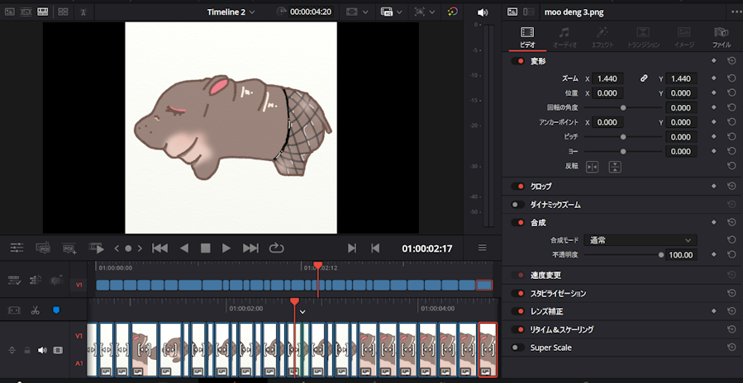Adjust the 不透明度 slider handle
The width and height of the screenshot is (743, 383).
click(661, 255)
